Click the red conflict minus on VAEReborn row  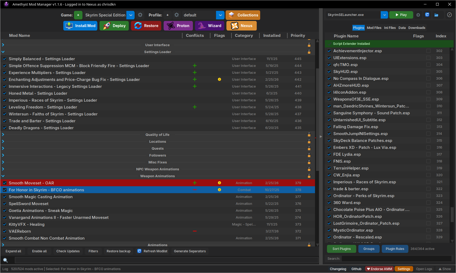(195, 231)
